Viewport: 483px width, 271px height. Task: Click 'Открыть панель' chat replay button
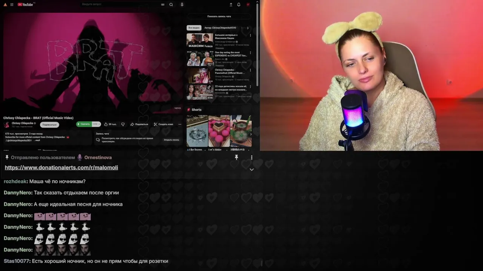click(x=171, y=140)
